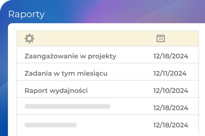This screenshot has height=136, width=205.
Task: Select the shorter gray placeholder report name
Action: pyautogui.click(x=51, y=125)
